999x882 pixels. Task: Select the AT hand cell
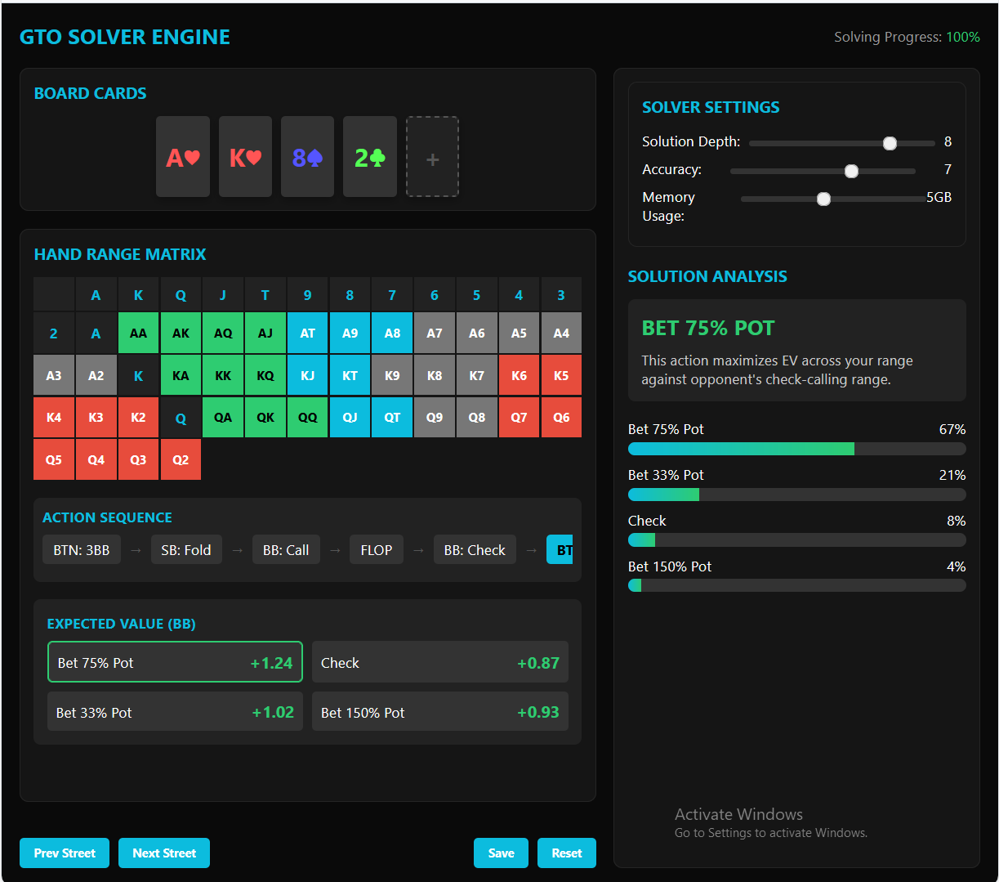[x=307, y=333]
